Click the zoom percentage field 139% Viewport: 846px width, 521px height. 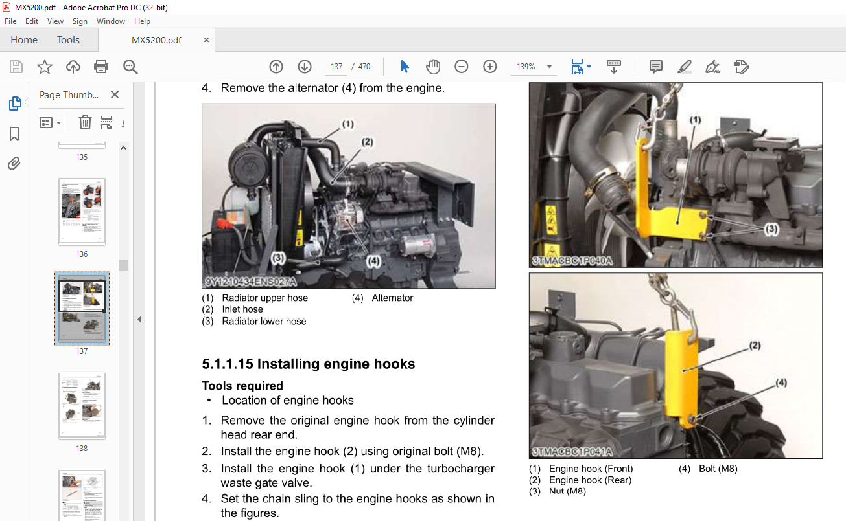[x=526, y=67]
